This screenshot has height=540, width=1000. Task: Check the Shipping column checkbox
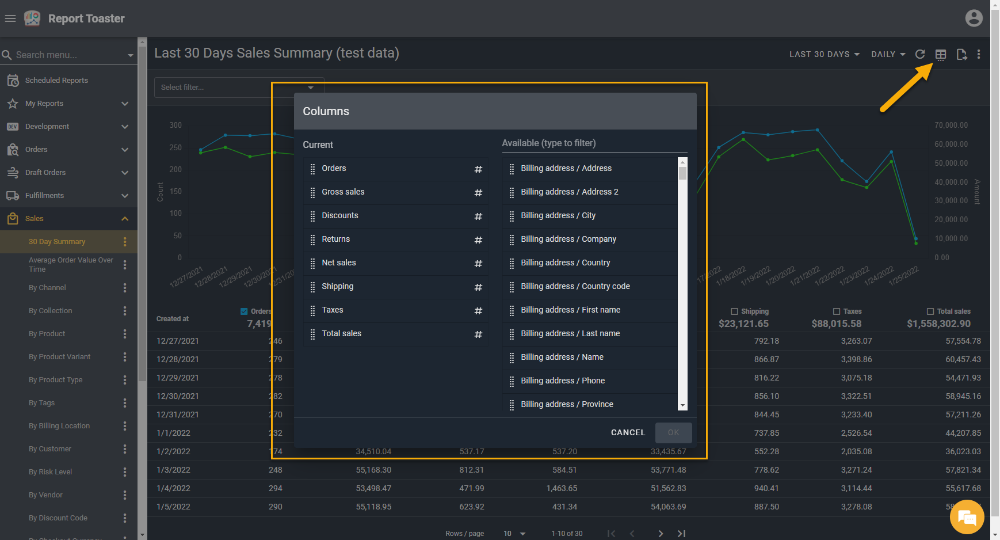pyautogui.click(x=734, y=311)
